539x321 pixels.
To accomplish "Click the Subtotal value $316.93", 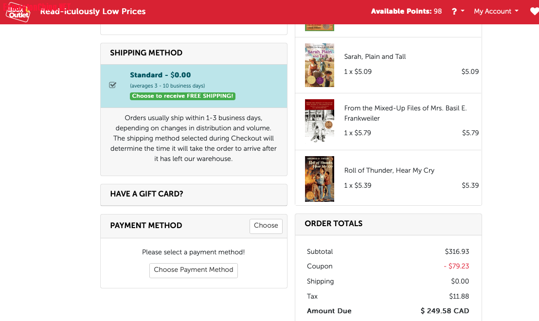I will [x=457, y=251].
